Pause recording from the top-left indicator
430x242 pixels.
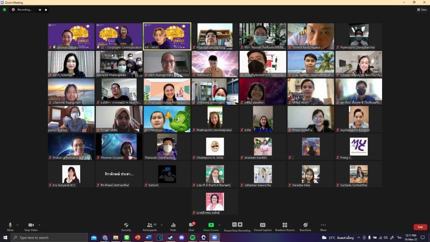(x=40, y=10)
